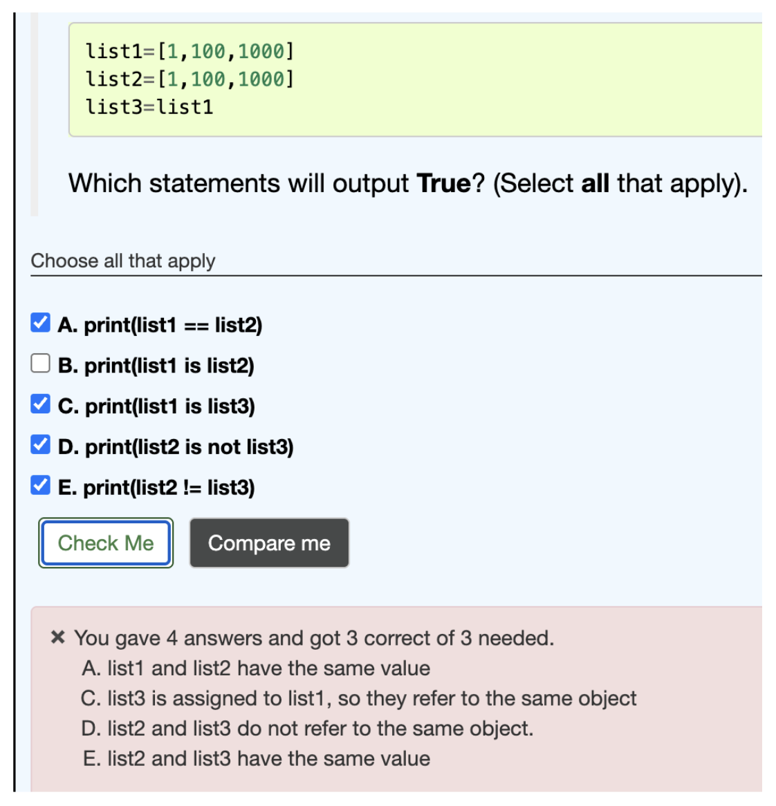Click feedback line D about list2 and list3
This screenshot has width=776, height=806.
coord(307,729)
